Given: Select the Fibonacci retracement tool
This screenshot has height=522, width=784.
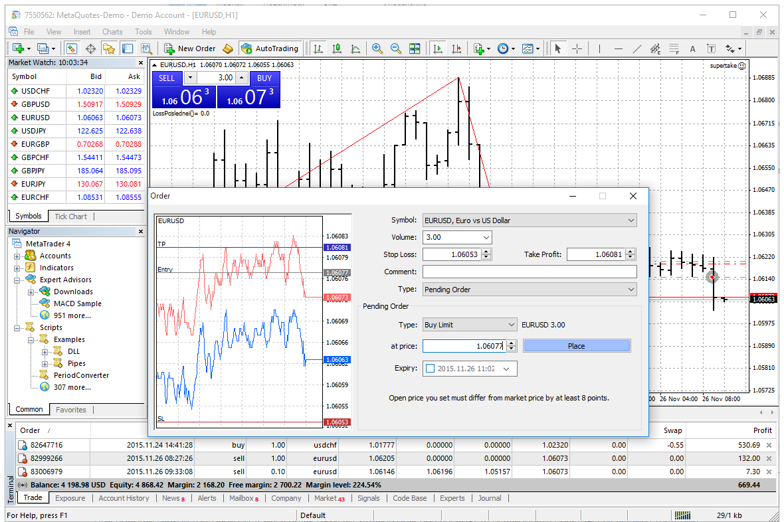Looking at the screenshot, I should click(674, 48).
